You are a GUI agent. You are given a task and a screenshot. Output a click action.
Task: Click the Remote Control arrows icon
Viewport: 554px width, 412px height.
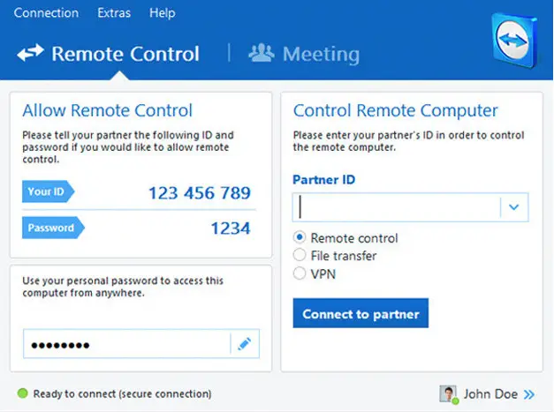coord(30,53)
